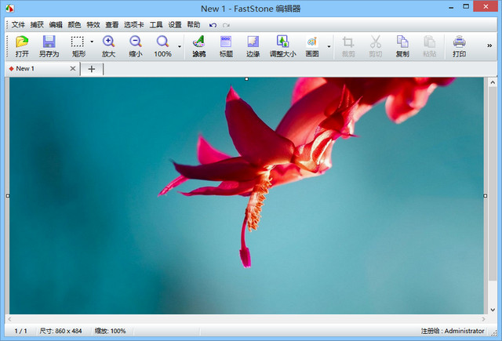502x341 pixels.
Task: Open the 查看 menu
Action: 111,24
